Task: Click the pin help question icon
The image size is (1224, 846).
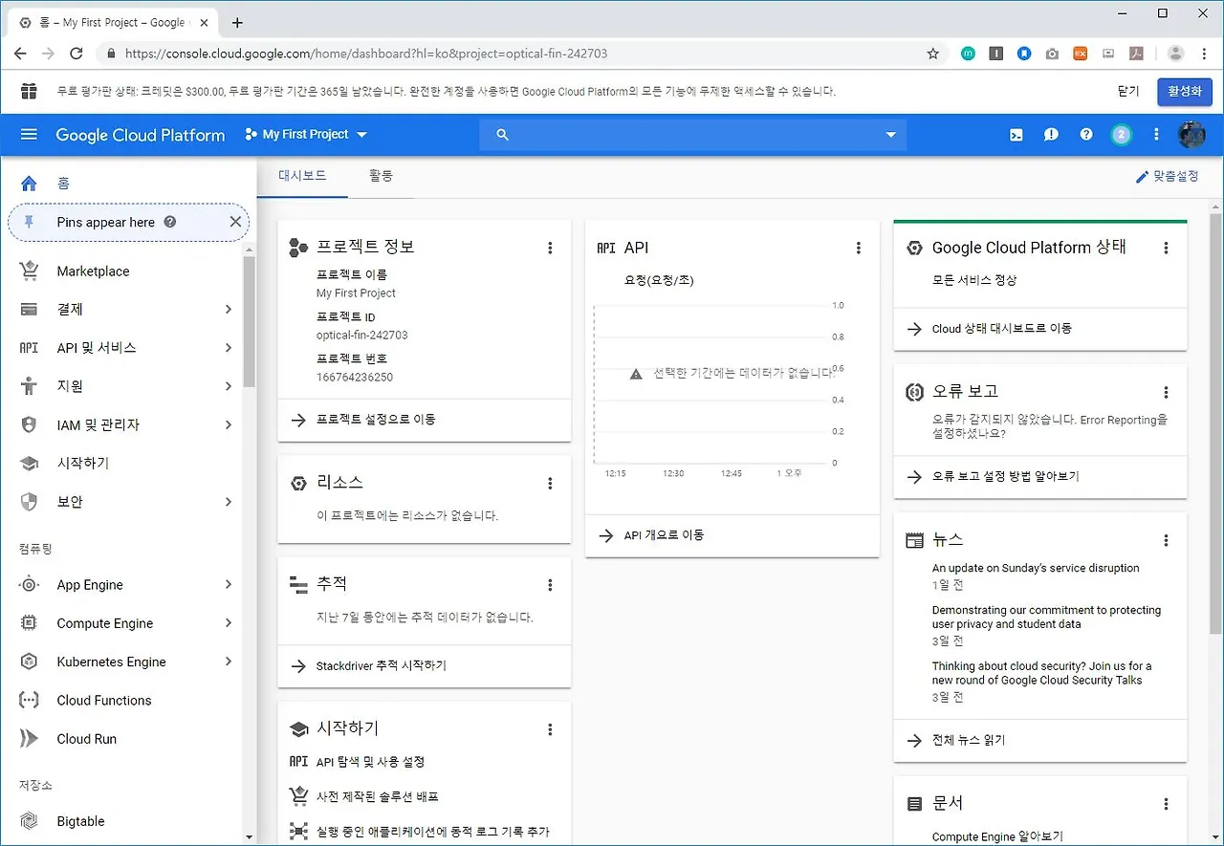Action: point(170,222)
